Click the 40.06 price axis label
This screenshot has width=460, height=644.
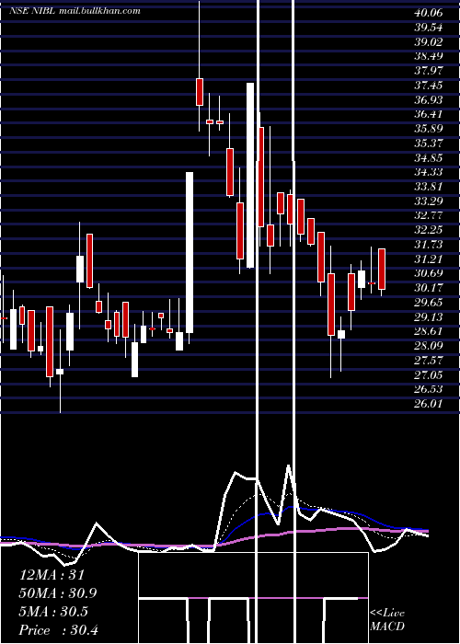coord(429,13)
